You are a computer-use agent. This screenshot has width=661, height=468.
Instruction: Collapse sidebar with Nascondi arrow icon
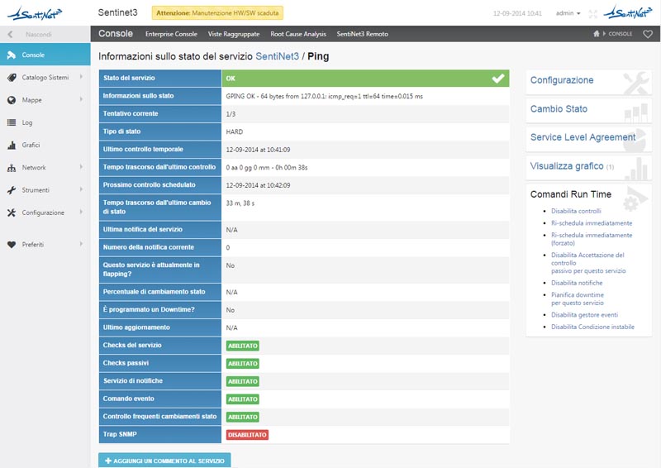click(x=11, y=34)
